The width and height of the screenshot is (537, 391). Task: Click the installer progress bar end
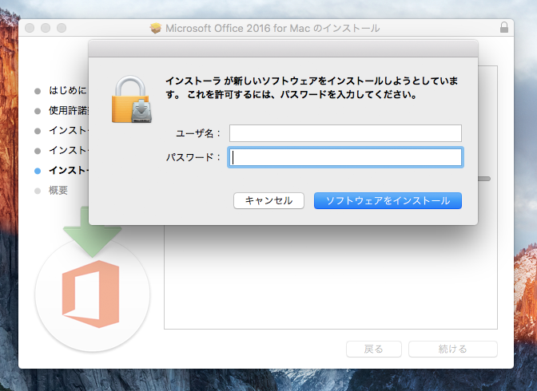(x=484, y=179)
